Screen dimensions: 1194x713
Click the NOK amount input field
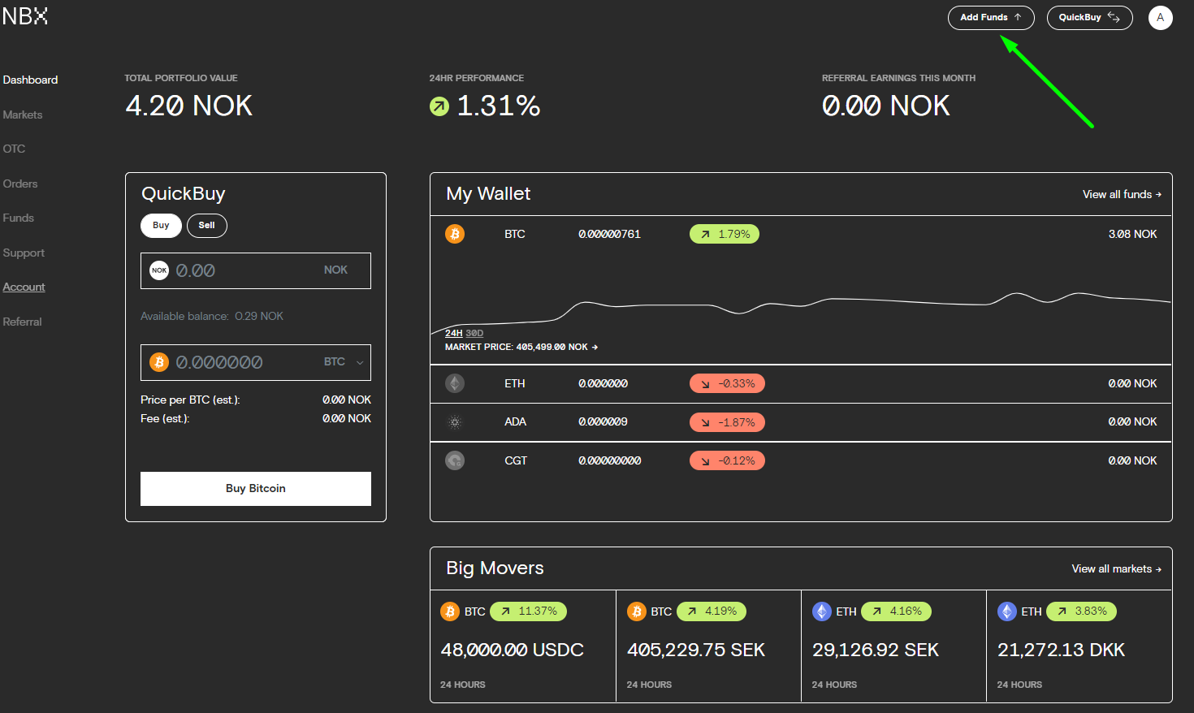coord(244,270)
